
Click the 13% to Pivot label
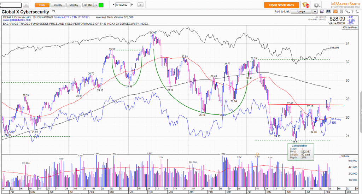click(x=350, y=28)
